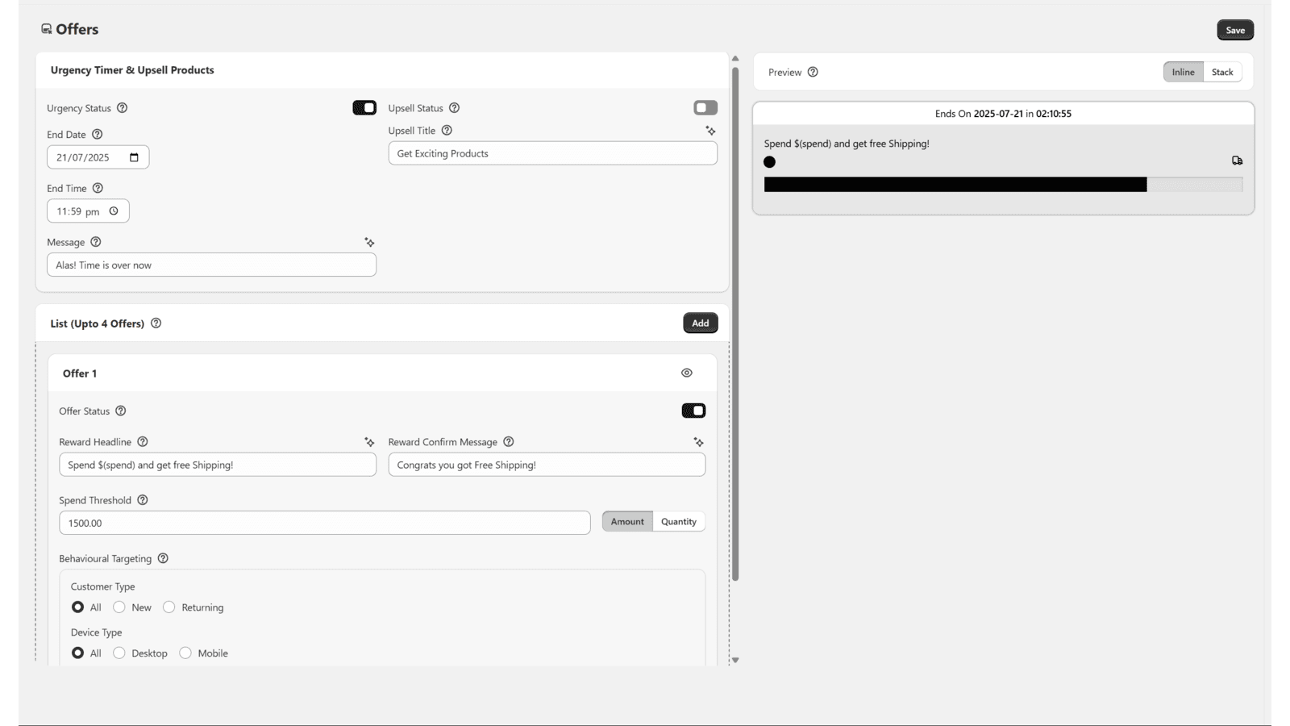Image resolution: width=1290 pixels, height=726 pixels.
Task: Add a new offer to the list
Action: click(701, 323)
